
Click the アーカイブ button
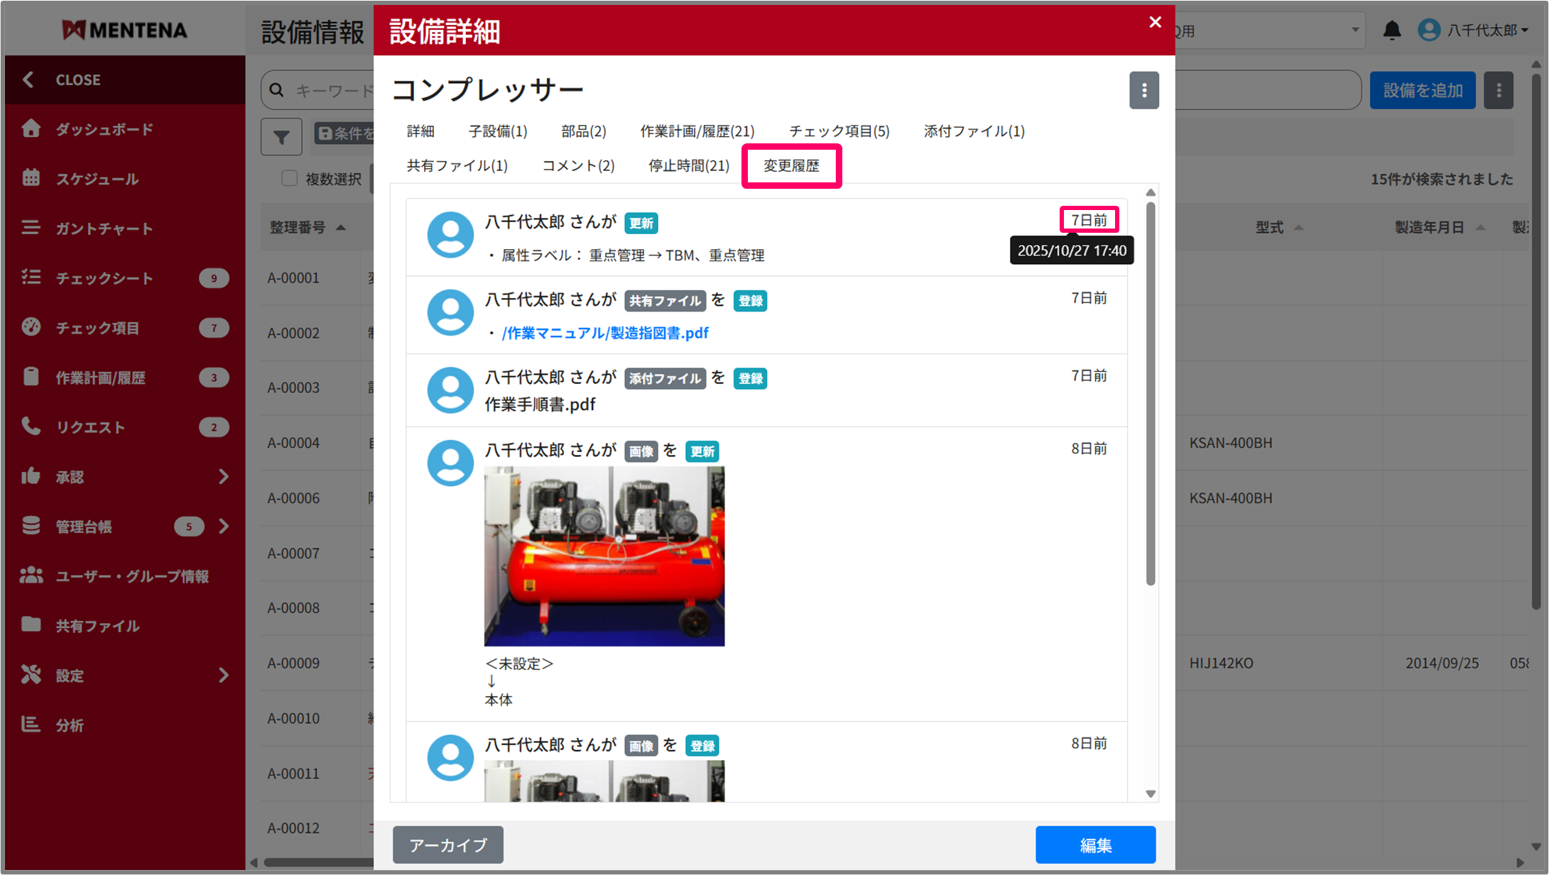[x=448, y=844]
